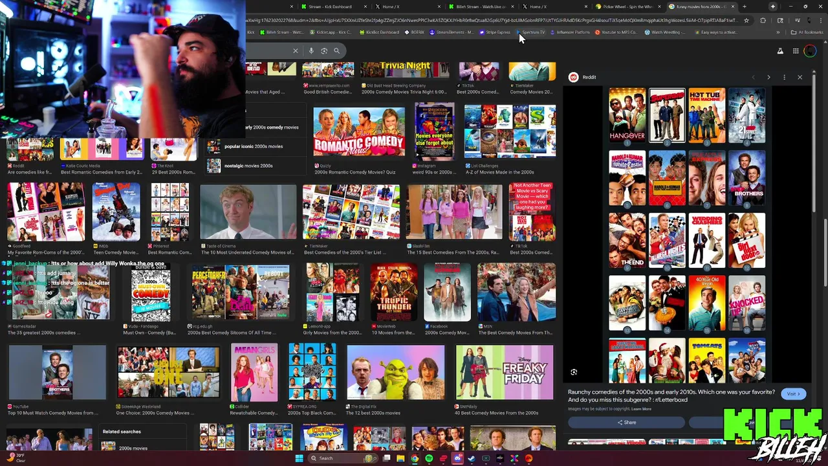Viewport: 828px width, 466px height.
Task: Open File Explorer from the taskbar
Action: tap(400, 458)
